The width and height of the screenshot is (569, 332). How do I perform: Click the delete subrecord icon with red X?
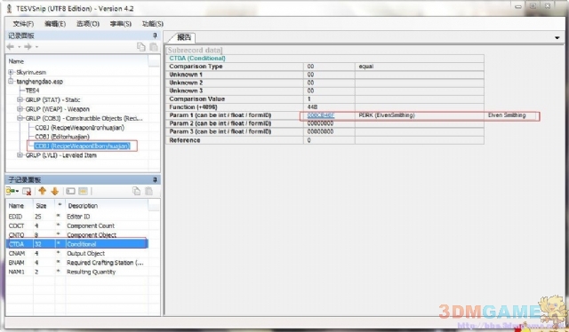click(x=27, y=191)
